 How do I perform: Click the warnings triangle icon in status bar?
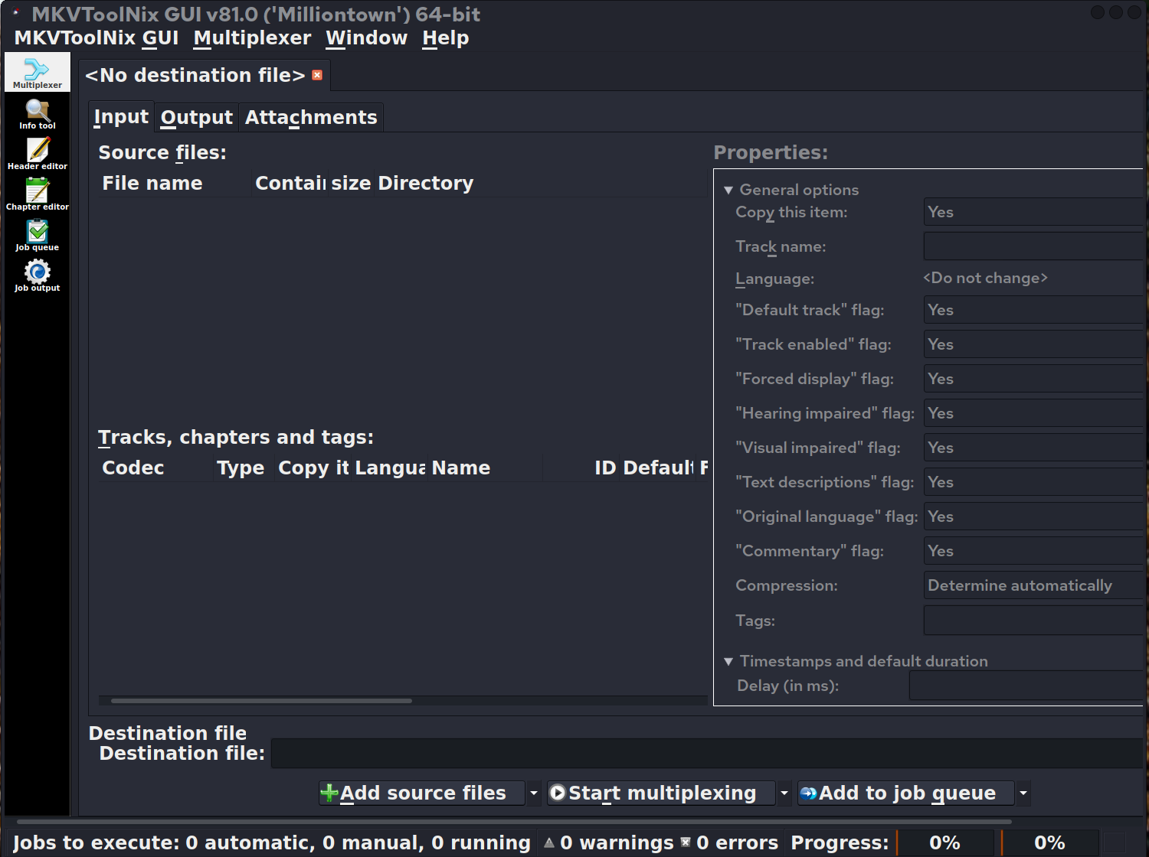pos(549,842)
